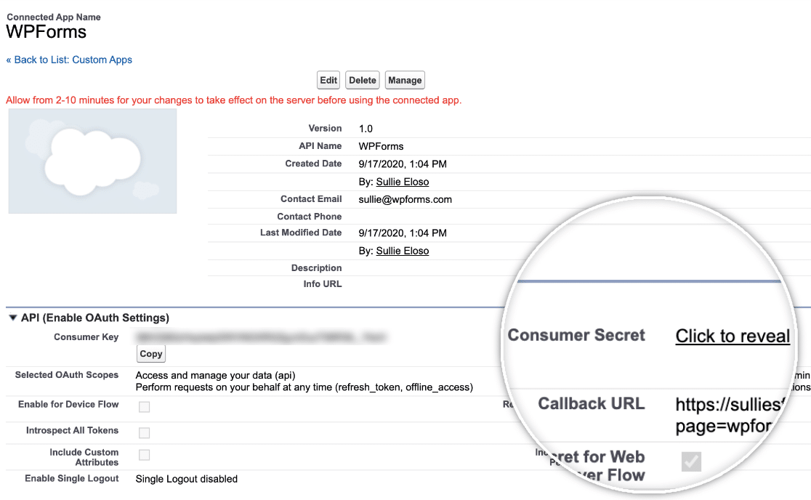Viewport: 811px width, 500px height.
Task: Collapse the API (Enable OAuth Settings) section
Action: [13, 318]
